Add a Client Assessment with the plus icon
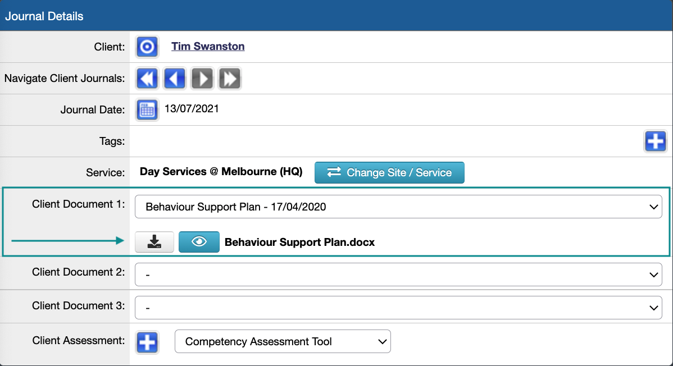The image size is (673, 366). (147, 341)
